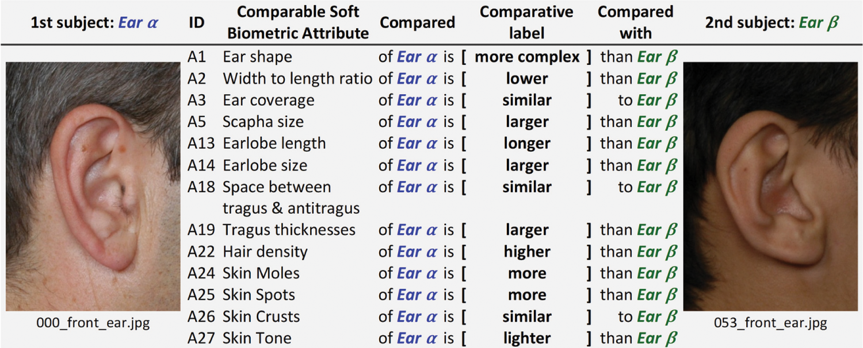Image resolution: width=863 pixels, height=348 pixels.
Task: Select the 'longer' label for Earlobe length
Action: click(527, 144)
